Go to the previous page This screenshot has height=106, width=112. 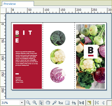point(103,103)
